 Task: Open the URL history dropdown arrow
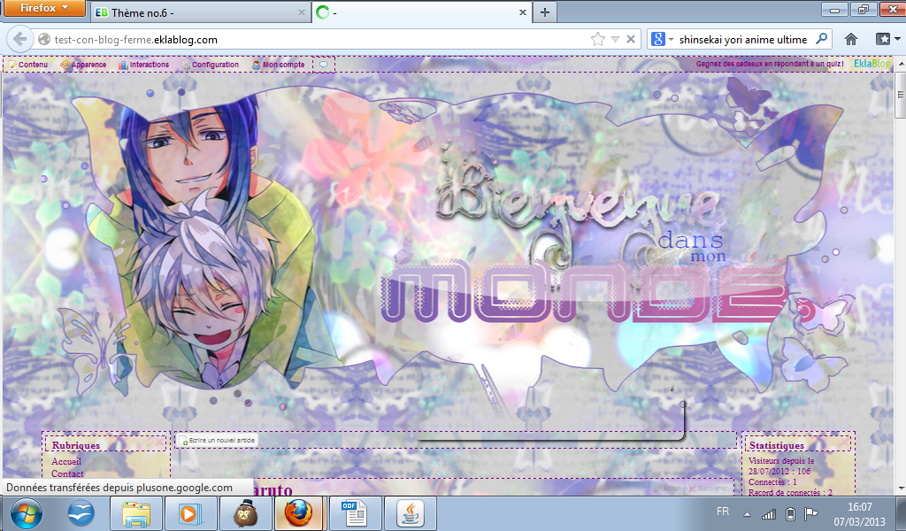click(616, 39)
